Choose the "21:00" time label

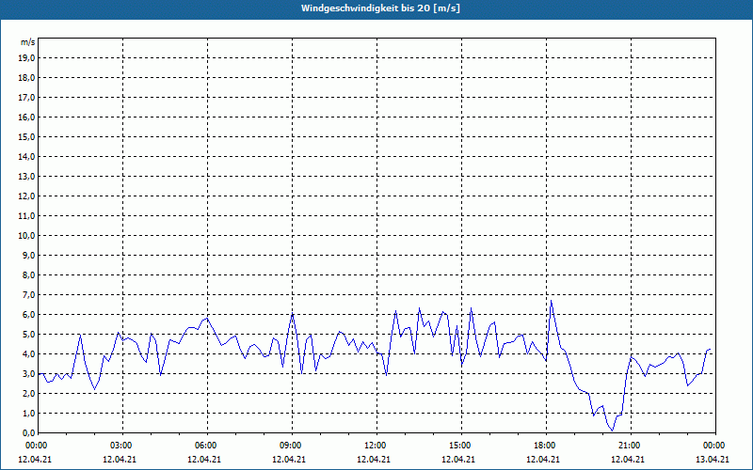[631, 446]
